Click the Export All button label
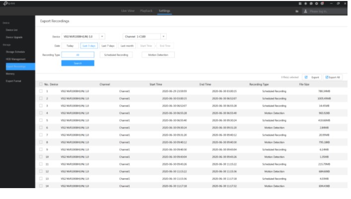 pos(334,77)
